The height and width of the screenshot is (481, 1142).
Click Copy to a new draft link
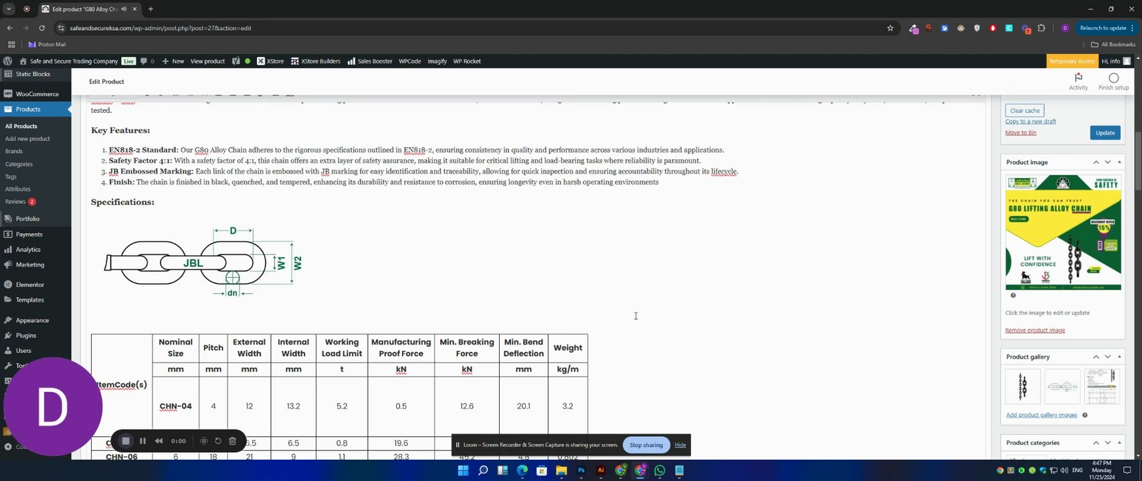1030,121
